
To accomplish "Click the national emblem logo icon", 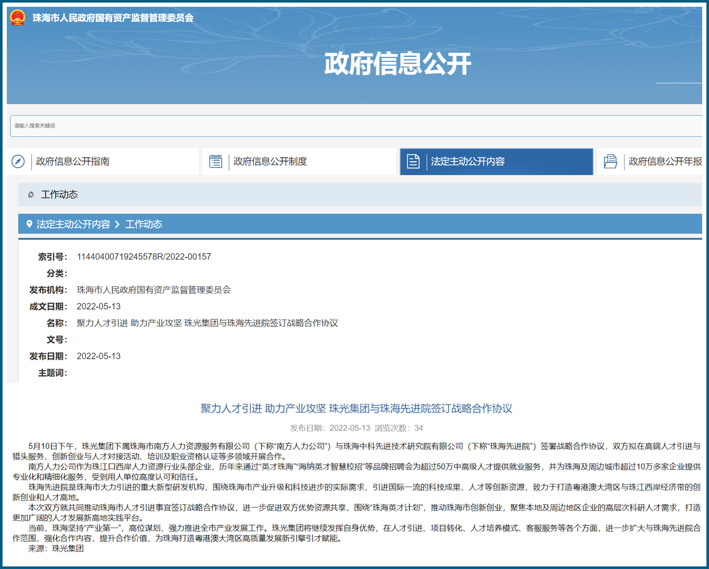I will (18, 18).
